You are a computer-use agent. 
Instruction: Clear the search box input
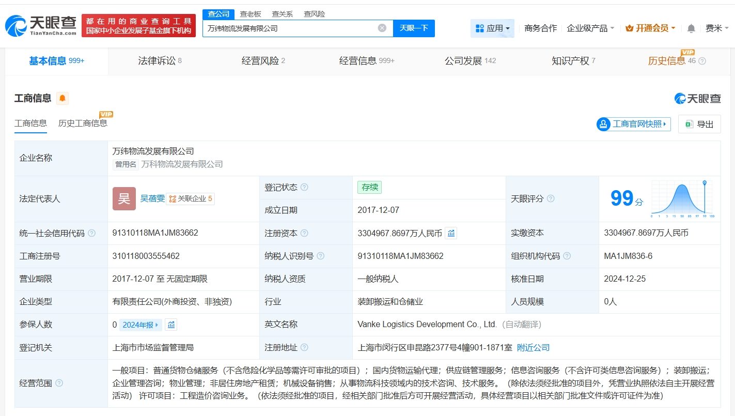(x=382, y=28)
